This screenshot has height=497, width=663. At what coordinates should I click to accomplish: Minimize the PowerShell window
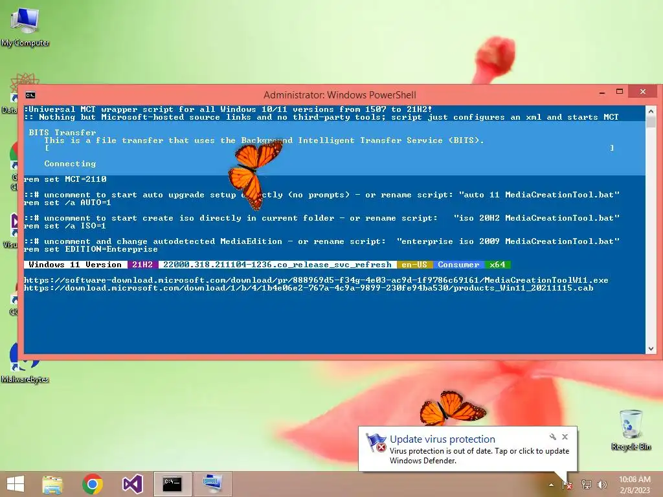pos(601,92)
